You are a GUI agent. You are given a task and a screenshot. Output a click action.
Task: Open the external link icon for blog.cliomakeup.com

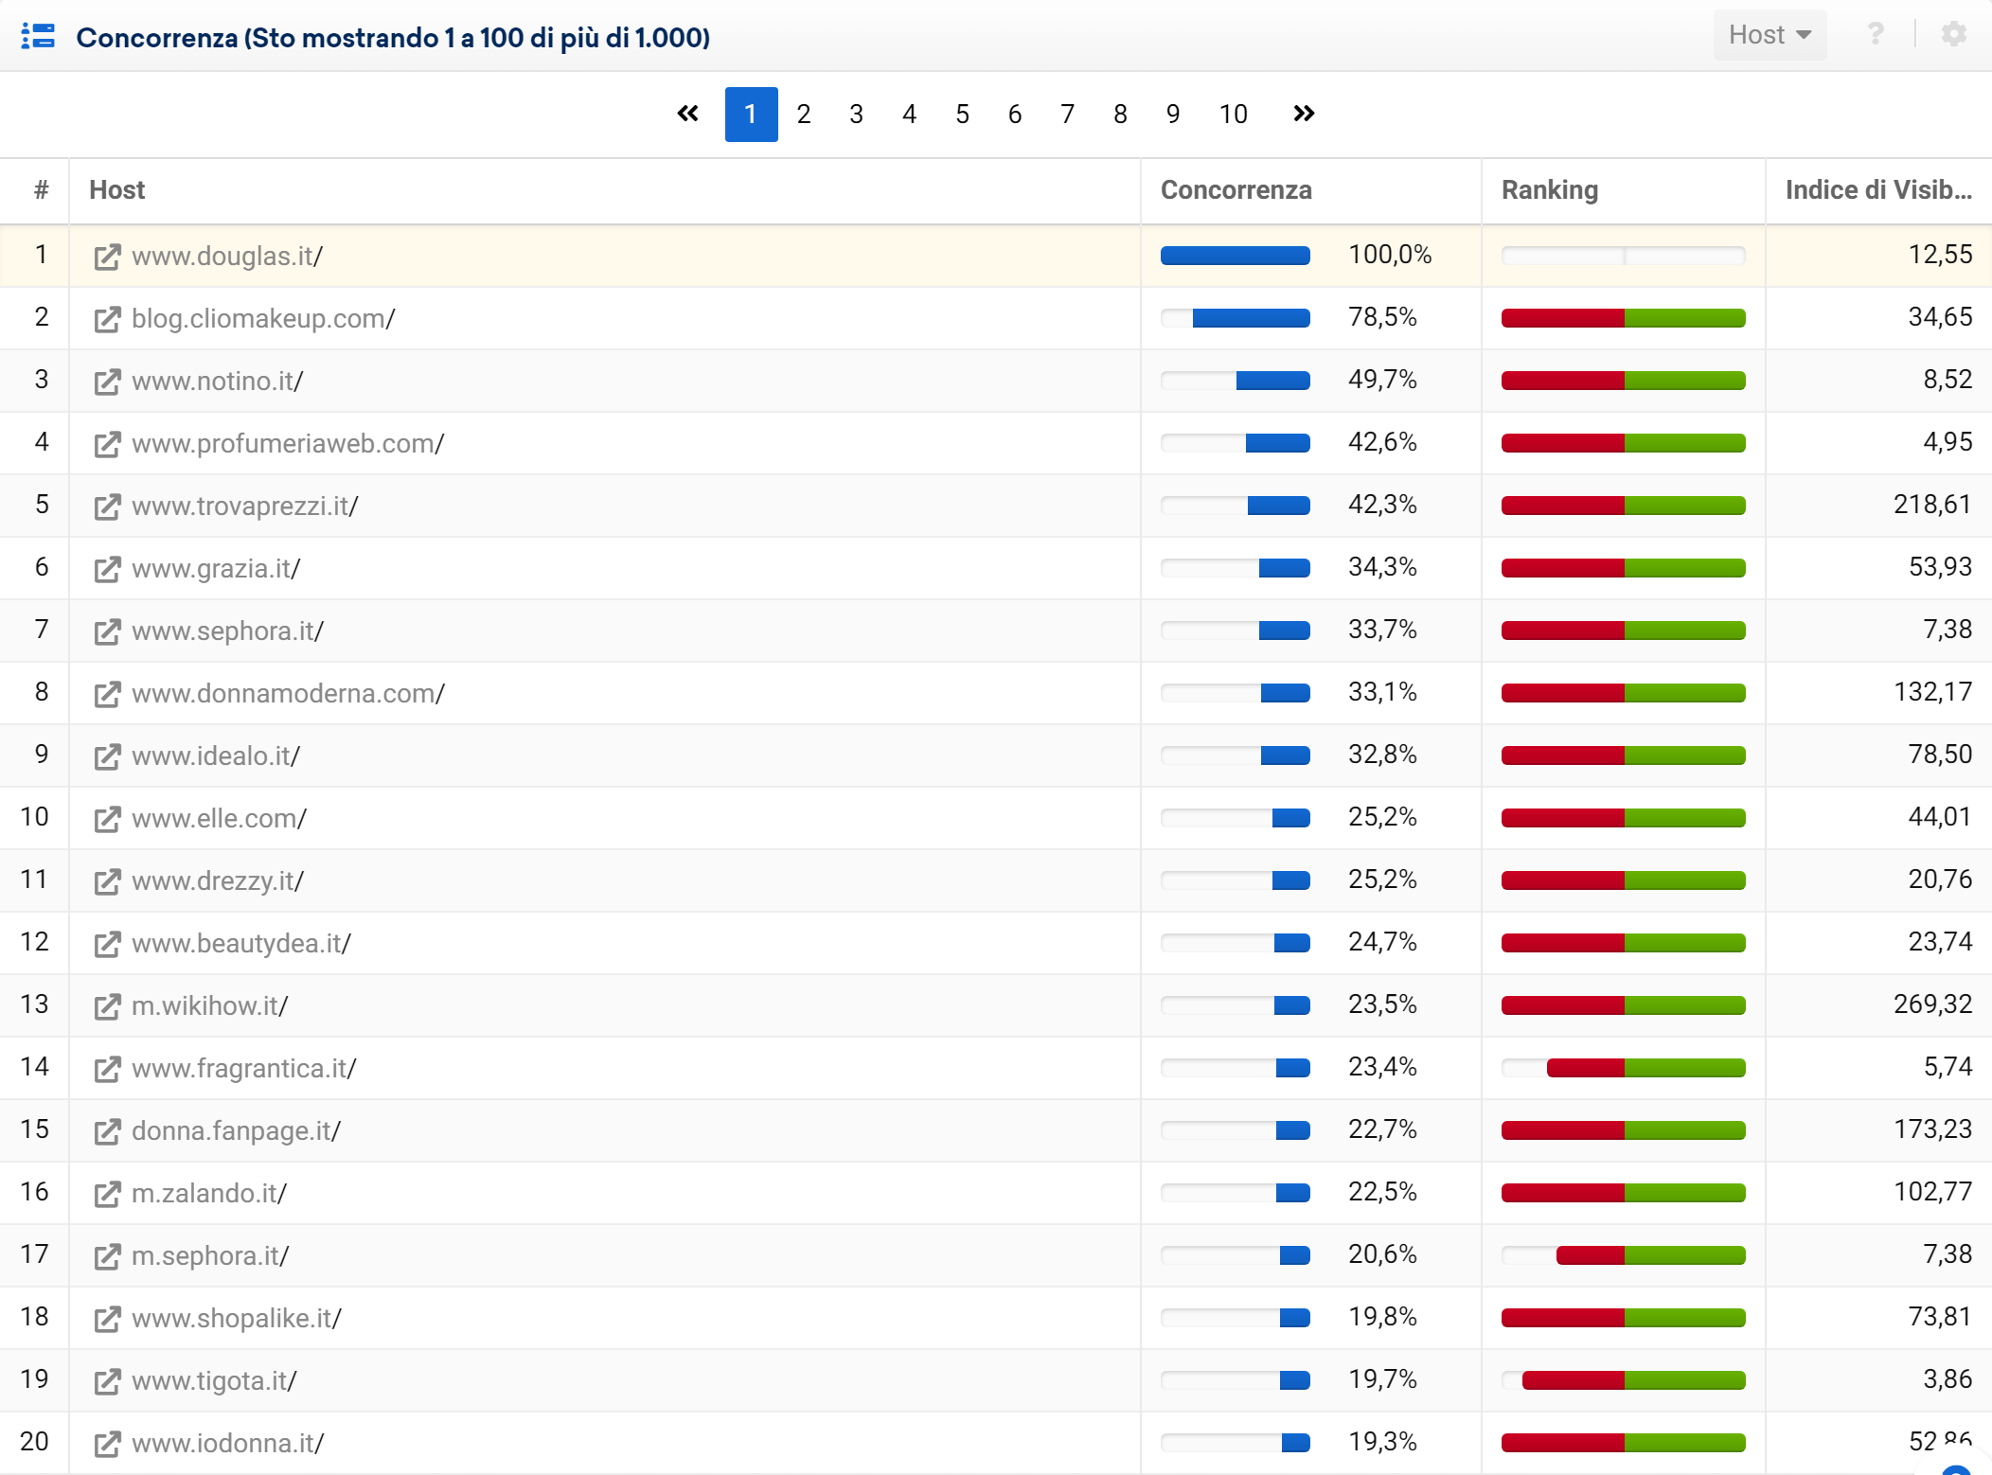click(107, 319)
